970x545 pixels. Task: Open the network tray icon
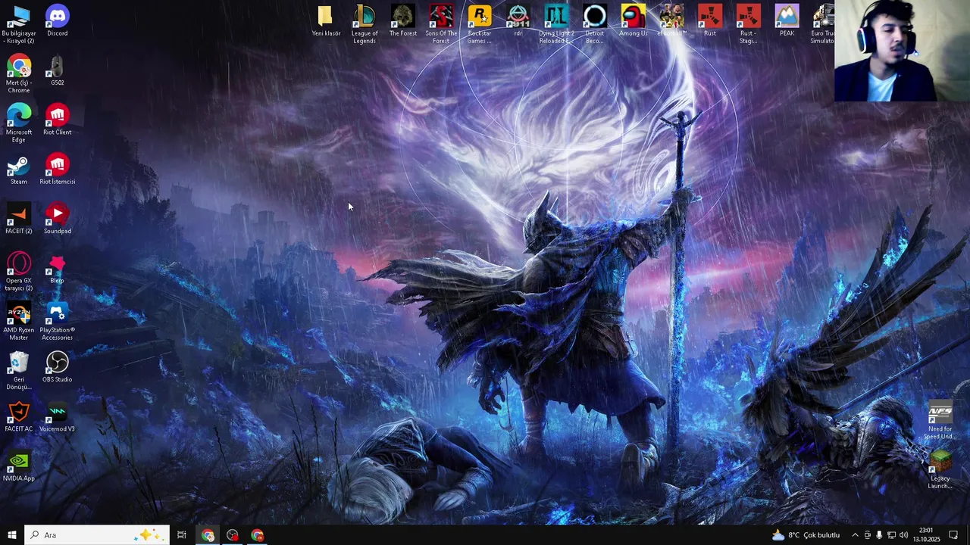coord(891,535)
